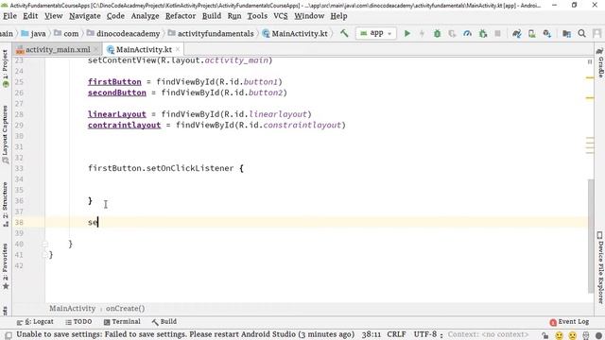Click the sad smiley feedback icon

point(573,335)
